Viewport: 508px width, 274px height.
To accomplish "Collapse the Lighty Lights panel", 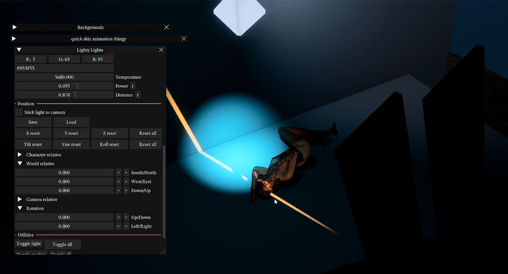I will coord(19,50).
